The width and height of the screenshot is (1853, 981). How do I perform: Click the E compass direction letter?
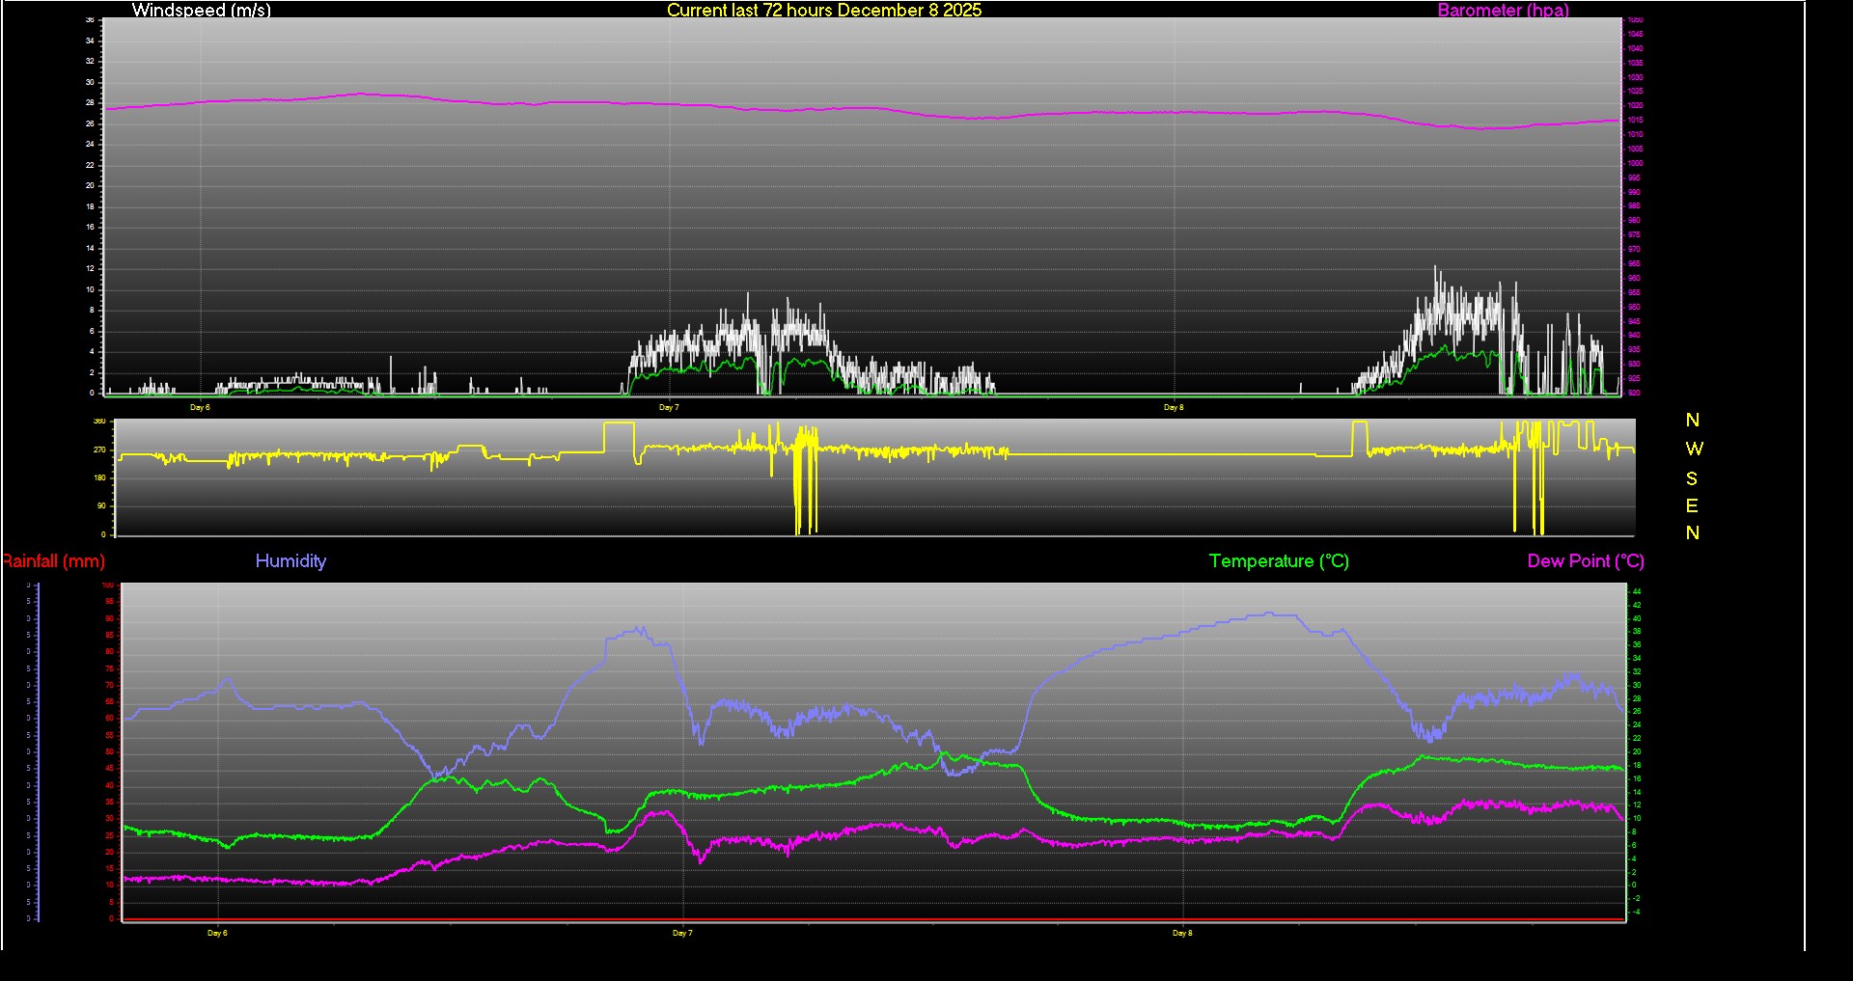tap(1692, 505)
